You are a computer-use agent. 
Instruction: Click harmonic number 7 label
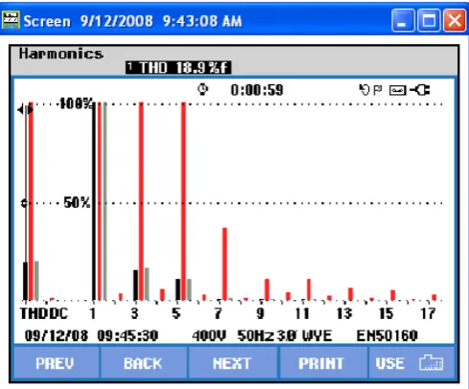218,313
